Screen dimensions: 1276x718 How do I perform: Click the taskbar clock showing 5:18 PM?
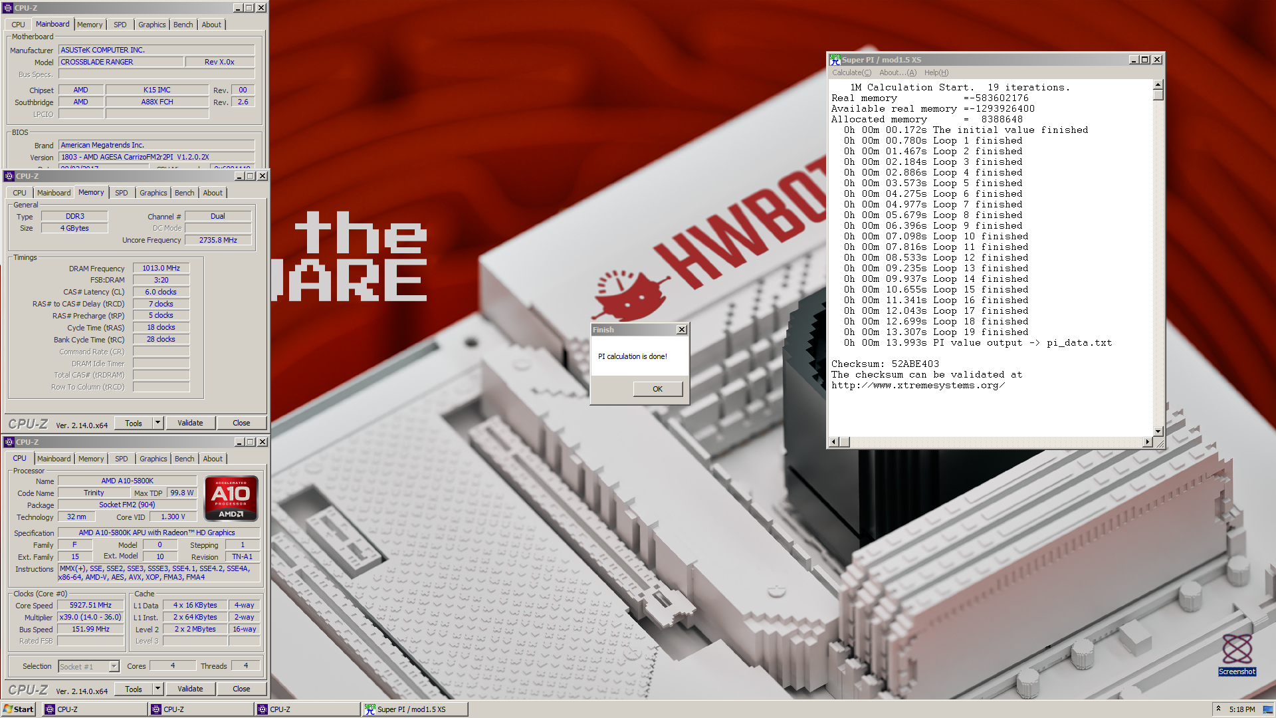[x=1242, y=709]
